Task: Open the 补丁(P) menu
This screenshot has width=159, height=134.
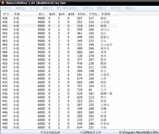Action: point(34,8)
